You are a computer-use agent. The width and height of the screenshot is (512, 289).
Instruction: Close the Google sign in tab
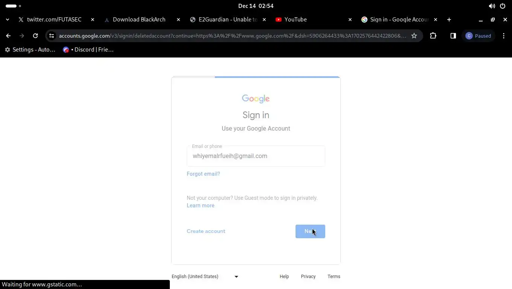pos(436,20)
